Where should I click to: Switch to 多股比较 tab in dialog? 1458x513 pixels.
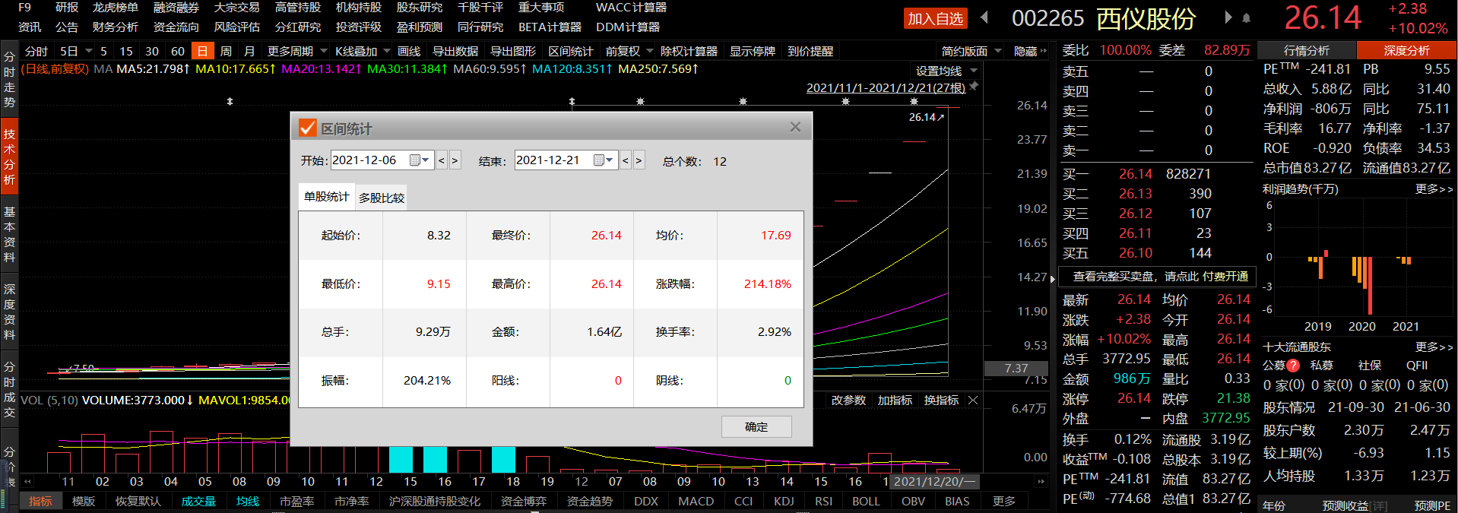click(x=382, y=198)
